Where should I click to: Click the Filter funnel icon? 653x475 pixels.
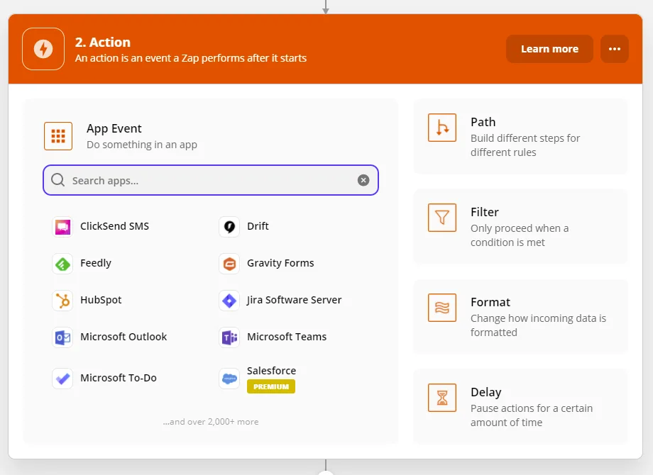click(x=442, y=218)
